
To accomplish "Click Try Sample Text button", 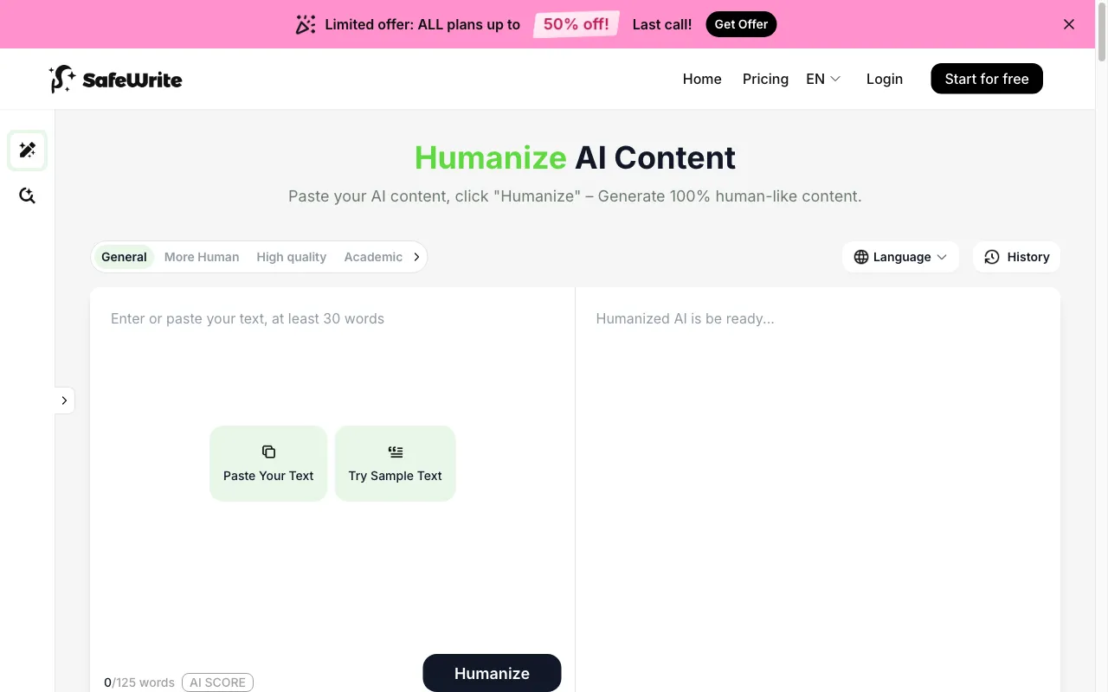I will [x=395, y=463].
